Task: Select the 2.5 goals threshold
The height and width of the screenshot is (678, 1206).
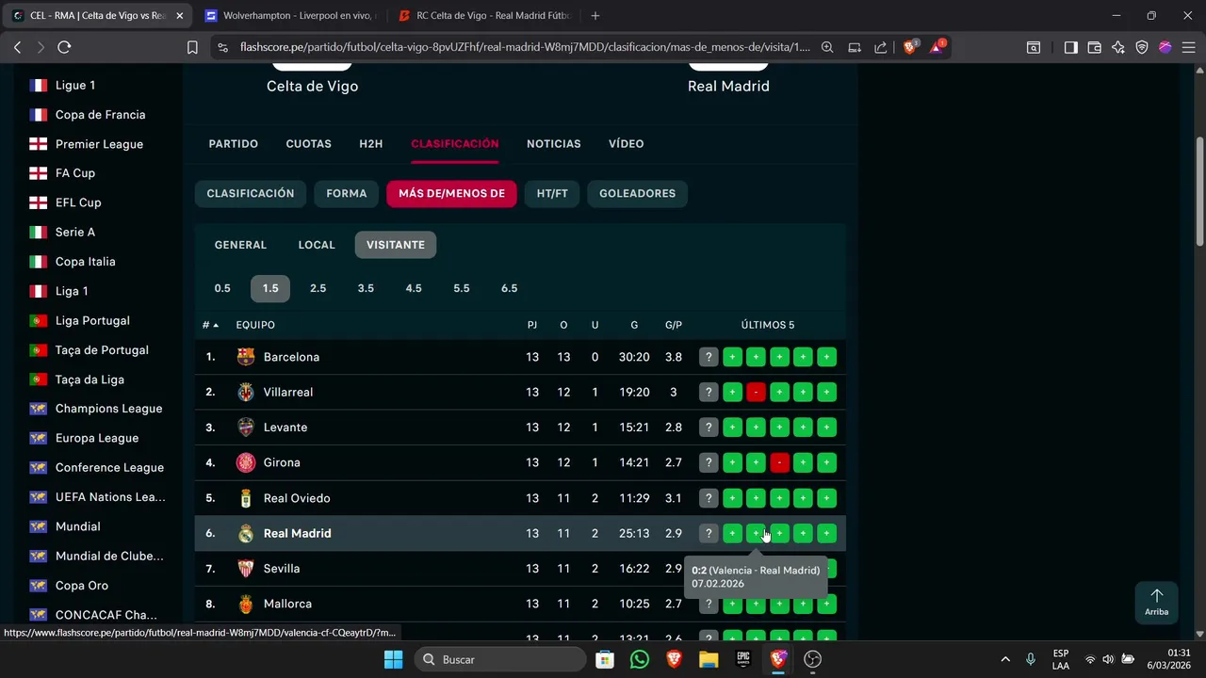Action: click(x=318, y=288)
